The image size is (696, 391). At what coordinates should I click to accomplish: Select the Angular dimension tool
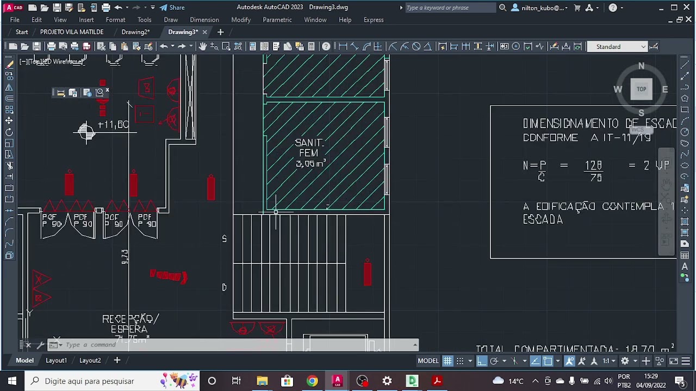(x=428, y=47)
